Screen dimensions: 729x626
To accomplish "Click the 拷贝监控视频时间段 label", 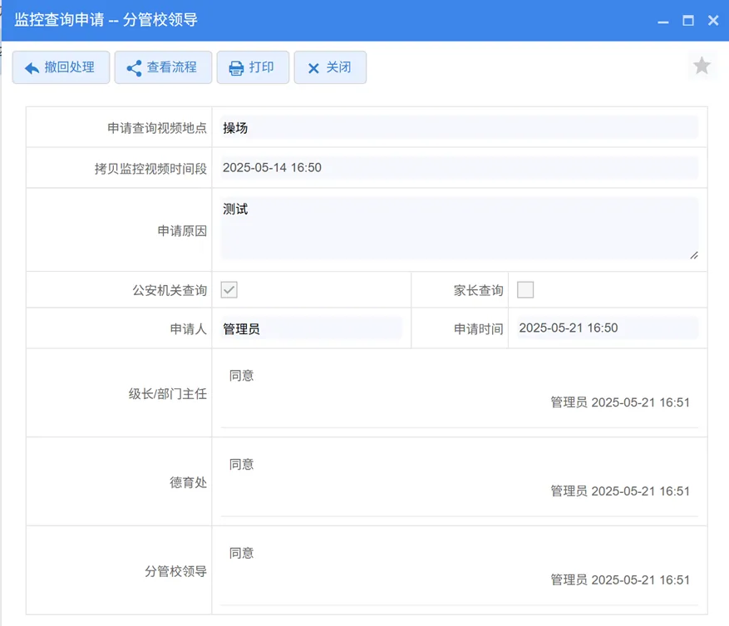I will coord(150,169).
